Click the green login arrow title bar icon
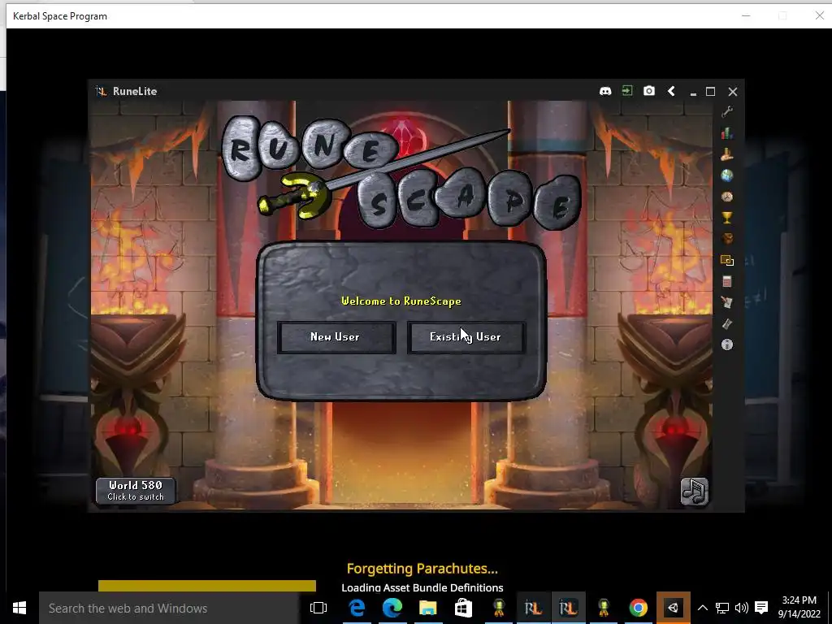 click(x=627, y=91)
